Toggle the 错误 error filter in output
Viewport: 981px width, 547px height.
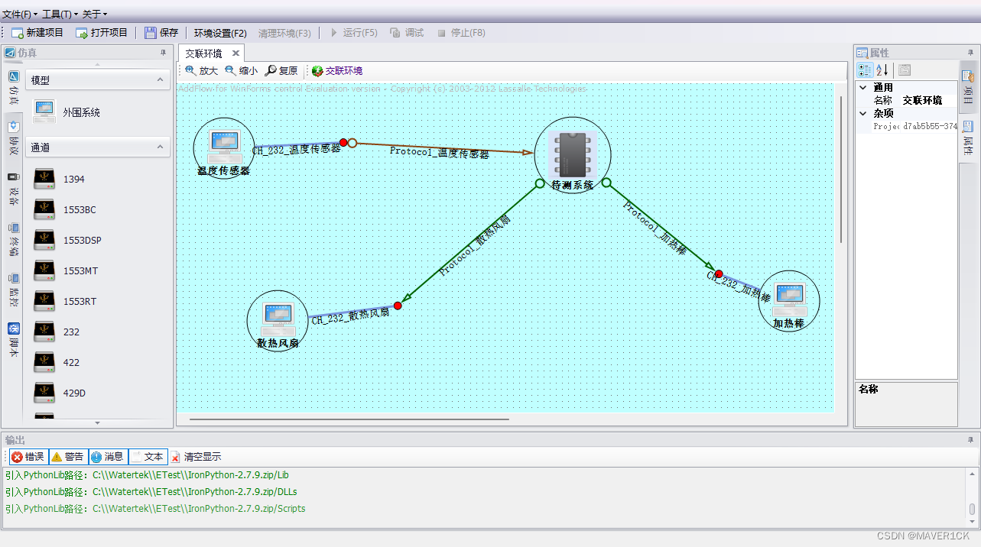pos(28,457)
